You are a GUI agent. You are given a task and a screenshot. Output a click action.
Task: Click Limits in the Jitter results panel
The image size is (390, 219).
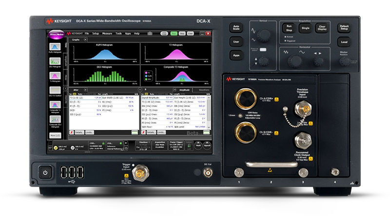(89, 132)
